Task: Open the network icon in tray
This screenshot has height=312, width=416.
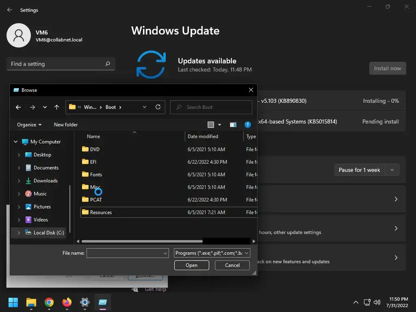Action: tap(367, 302)
